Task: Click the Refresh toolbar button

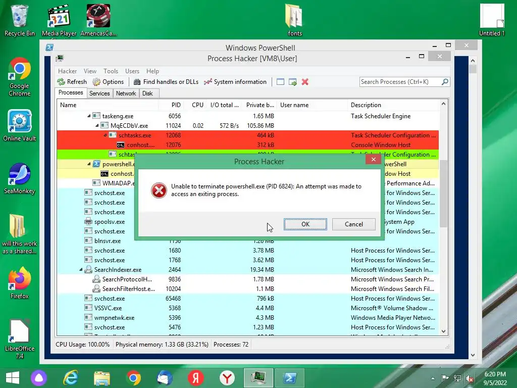Action: [x=72, y=82]
